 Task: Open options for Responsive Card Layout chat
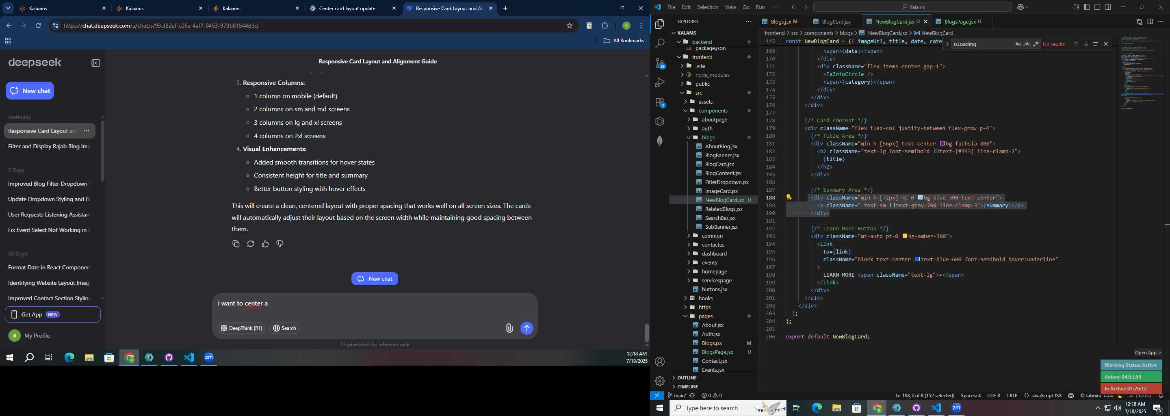tap(87, 131)
